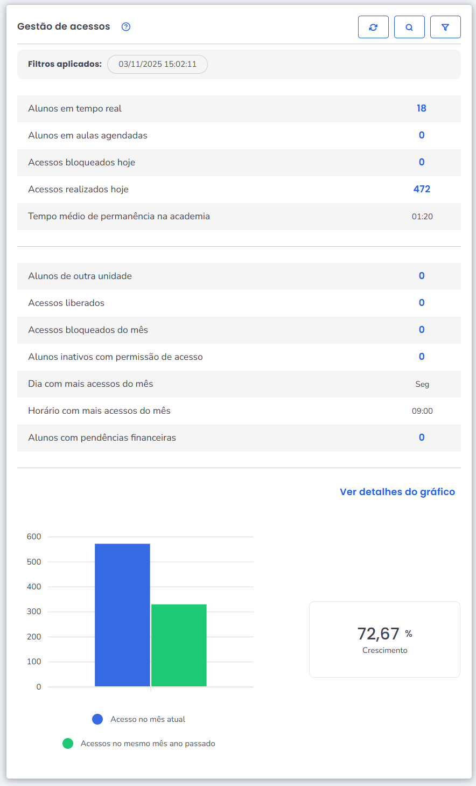Open Alunos inativos com permissão de acesso count
Viewport: 476px width, 786px height.
pyautogui.click(x=422, y=357)
